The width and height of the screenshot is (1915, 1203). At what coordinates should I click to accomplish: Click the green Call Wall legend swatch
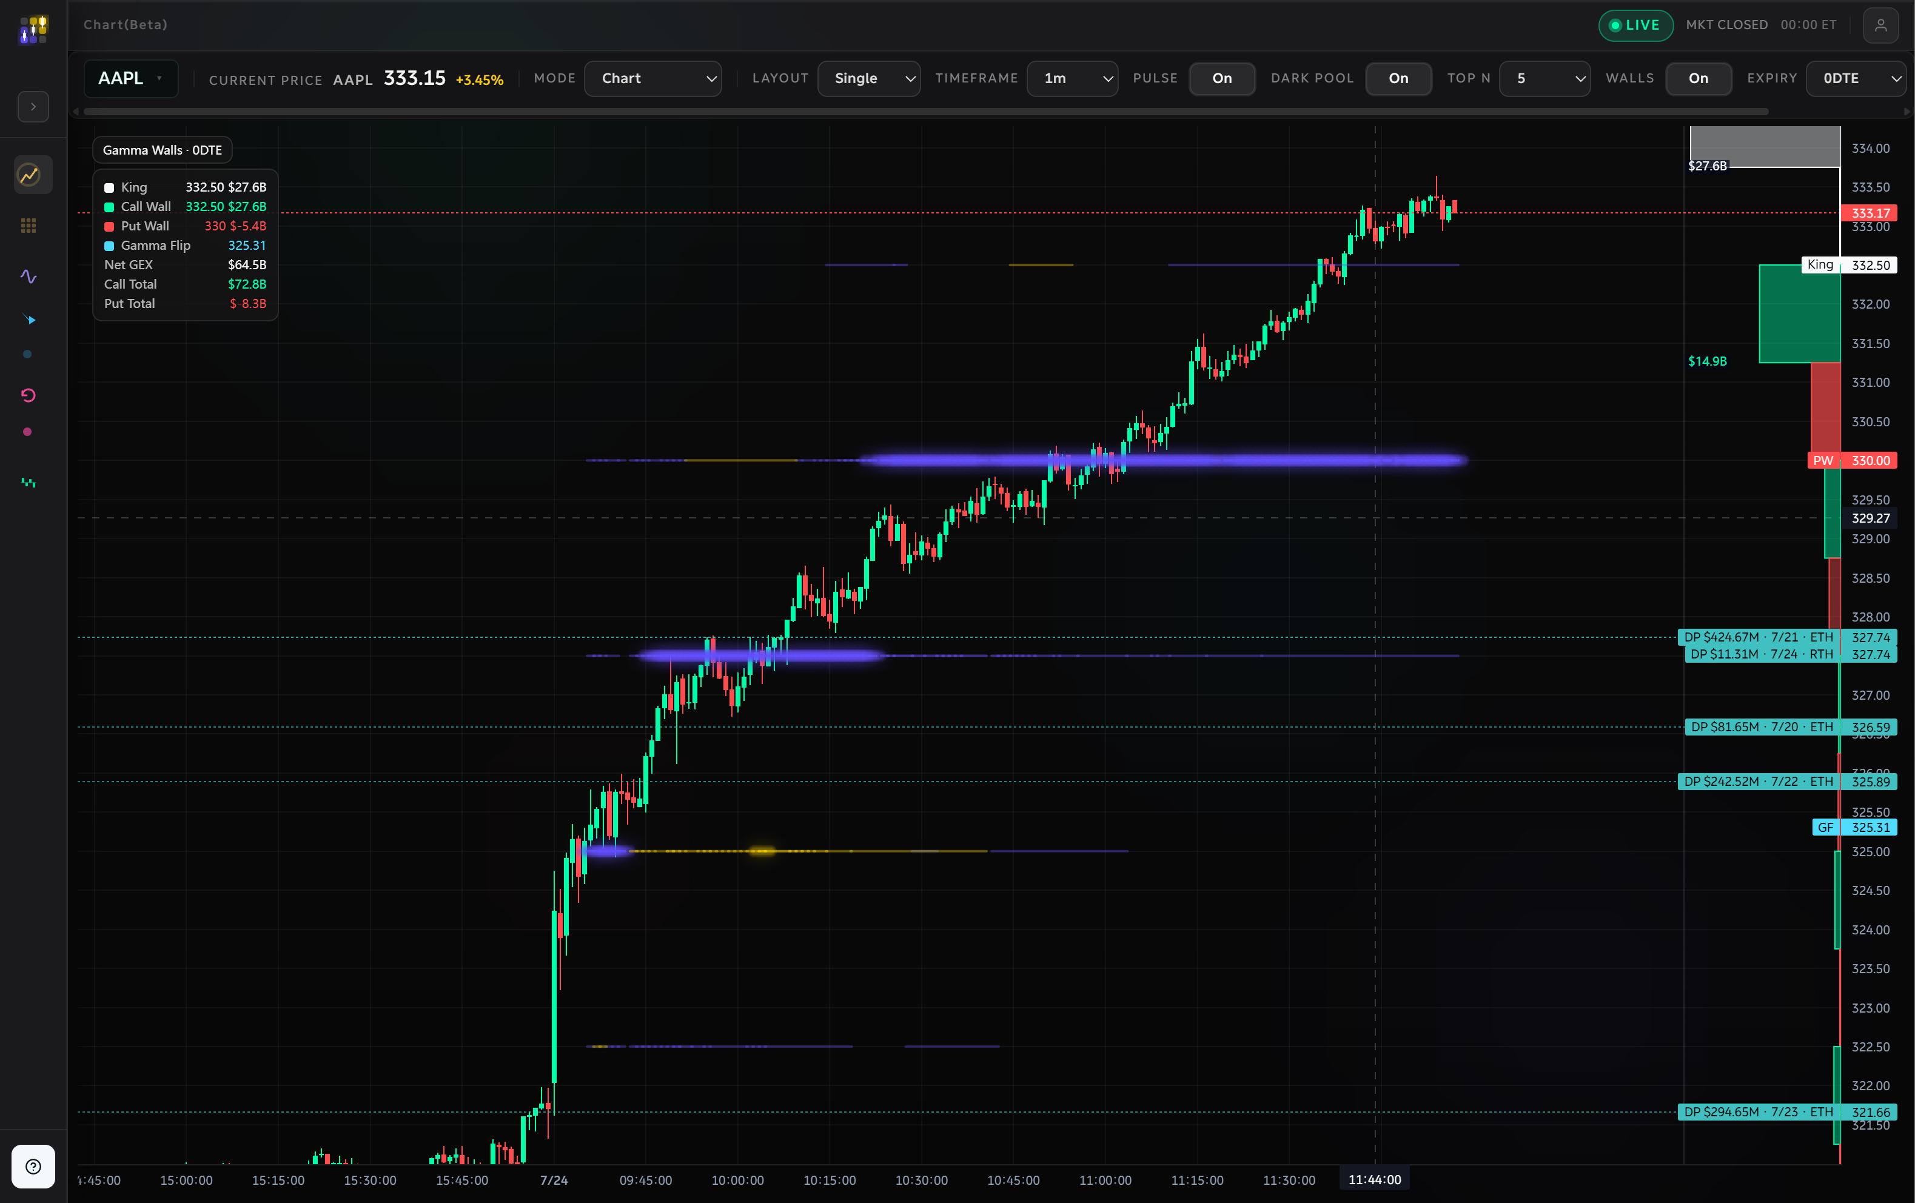coord(109,207)
